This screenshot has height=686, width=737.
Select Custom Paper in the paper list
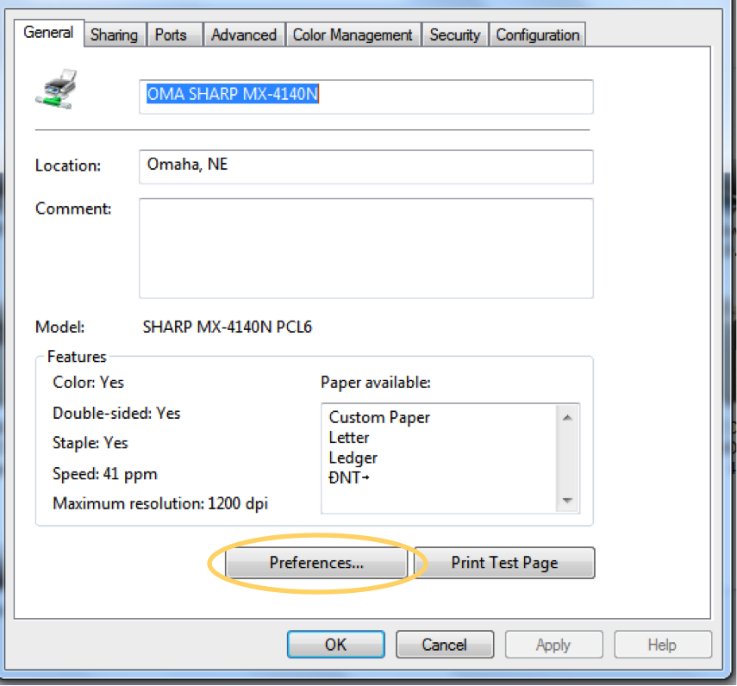(379, 417)
